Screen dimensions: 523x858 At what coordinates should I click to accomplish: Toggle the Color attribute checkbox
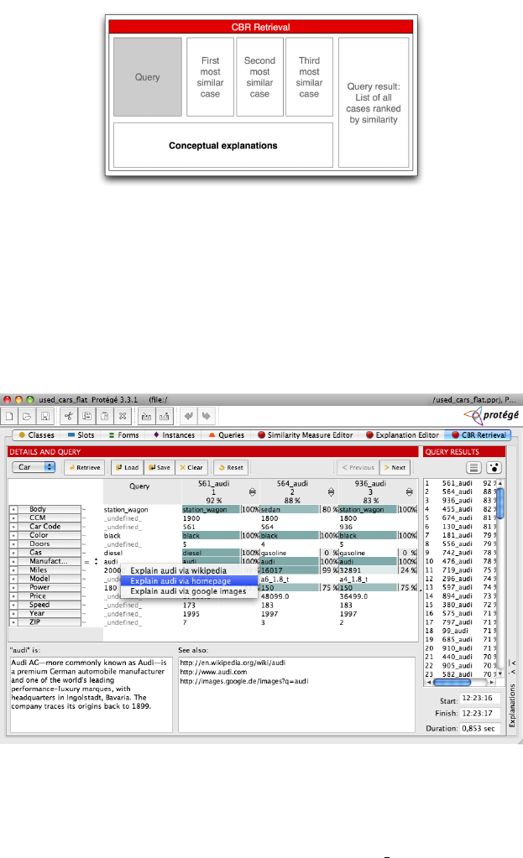coord(13,535)
